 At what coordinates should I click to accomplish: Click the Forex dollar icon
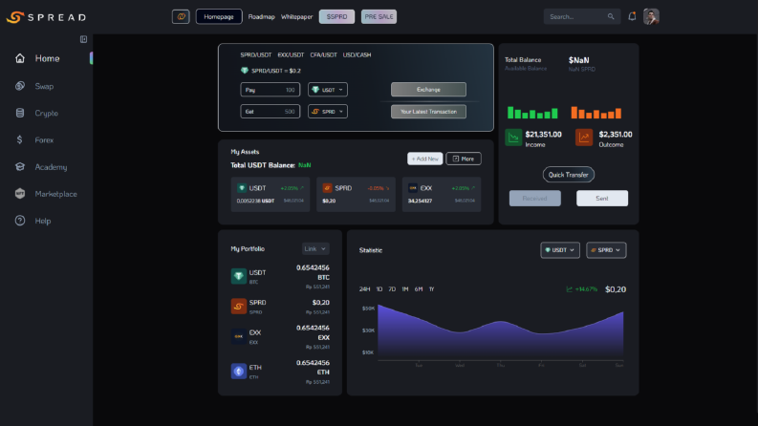(x=20, y=140)
